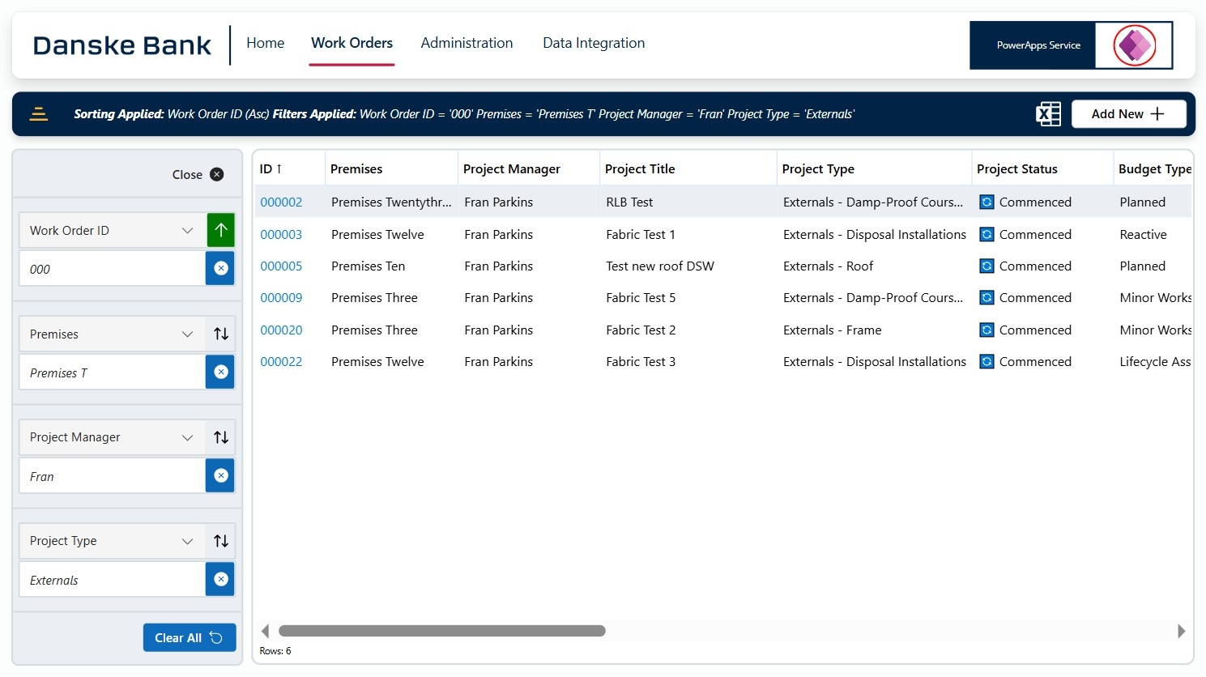Open the Premises field dropdown
This screenshot has height=677, width=1206.
tap(187, 333)
